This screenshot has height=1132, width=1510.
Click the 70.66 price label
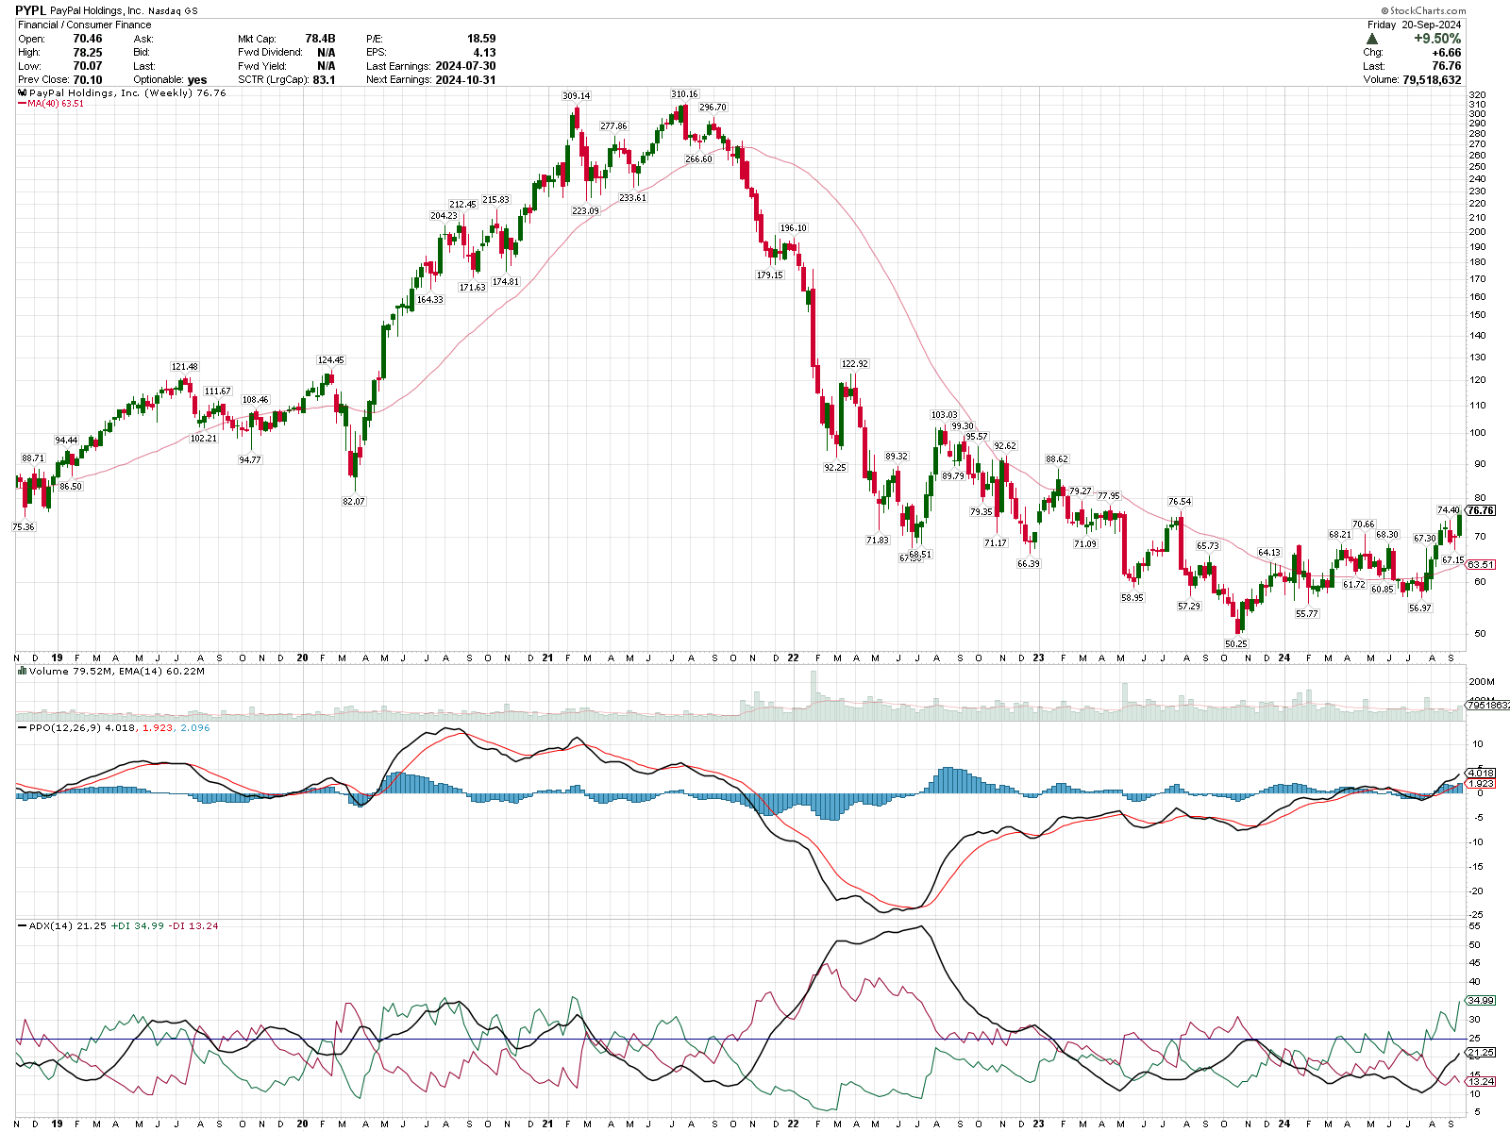1363,524
